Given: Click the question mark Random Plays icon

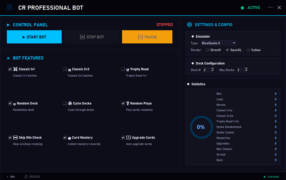Looking at the screenshot, I should pyautogui.click(x=128, y=103).
